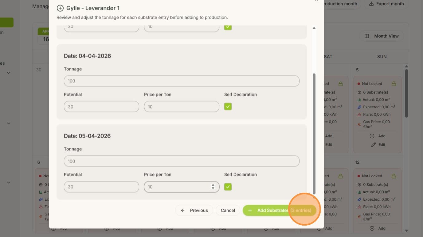Click the cube icon by 0 Substrate(s) on day 5
This screenshot has width=423, height=237.
359,92
